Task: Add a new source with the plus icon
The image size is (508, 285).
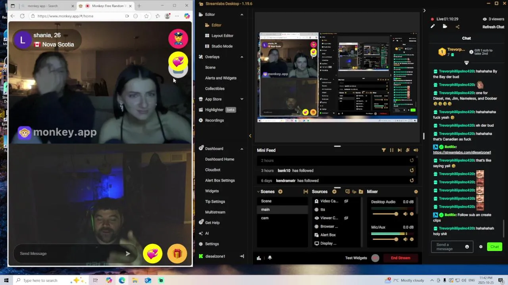Action: click(334, 192)
